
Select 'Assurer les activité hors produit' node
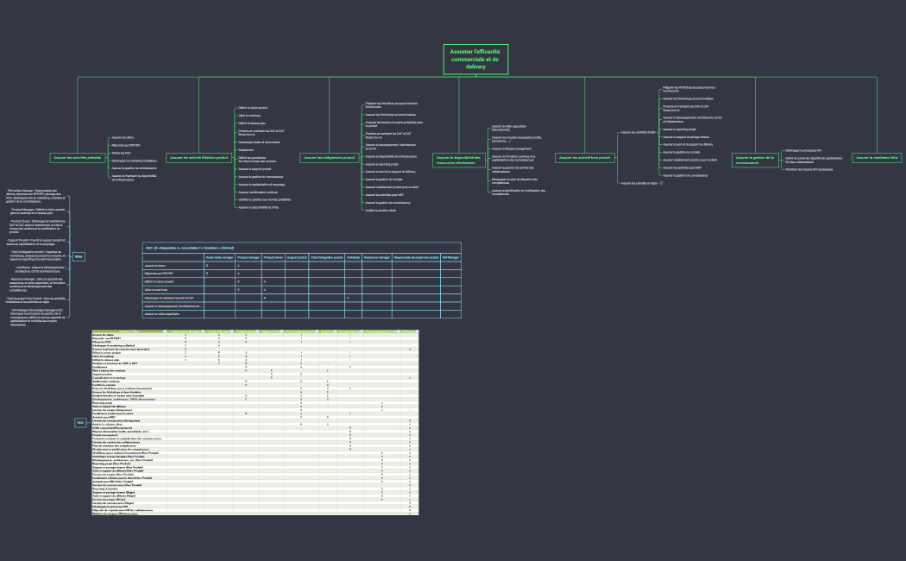tap(584, 158)
